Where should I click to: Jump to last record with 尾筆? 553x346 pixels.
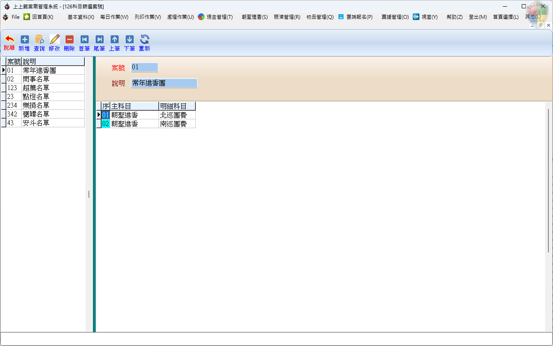pos(99,40)
